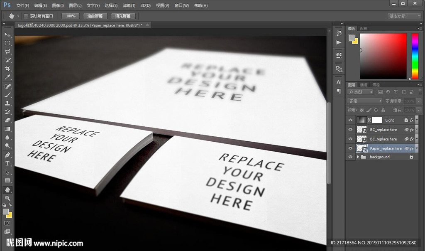Image resolution: width=425 pixels, height=251 pixels.
Task: Open the 图像(I) menu
Action: tap(58, 5)
